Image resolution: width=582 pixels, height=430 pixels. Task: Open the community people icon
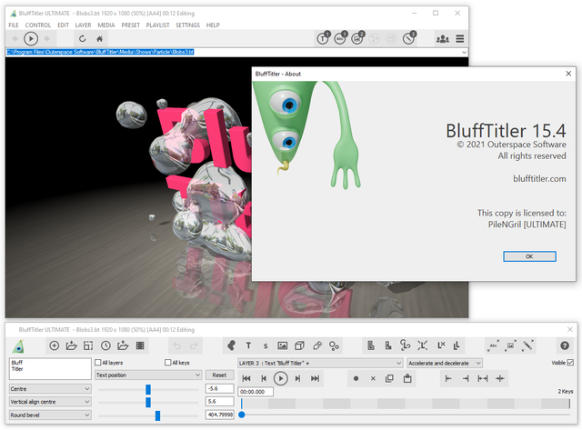pos(443,38)
